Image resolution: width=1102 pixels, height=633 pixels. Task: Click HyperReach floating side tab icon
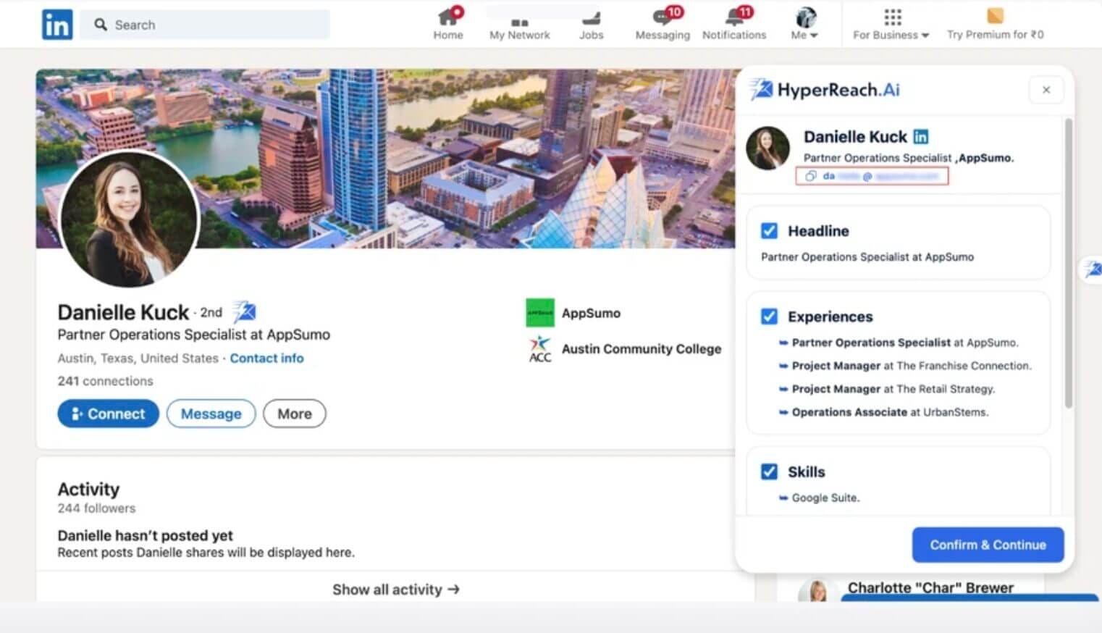click(1092, 269)
